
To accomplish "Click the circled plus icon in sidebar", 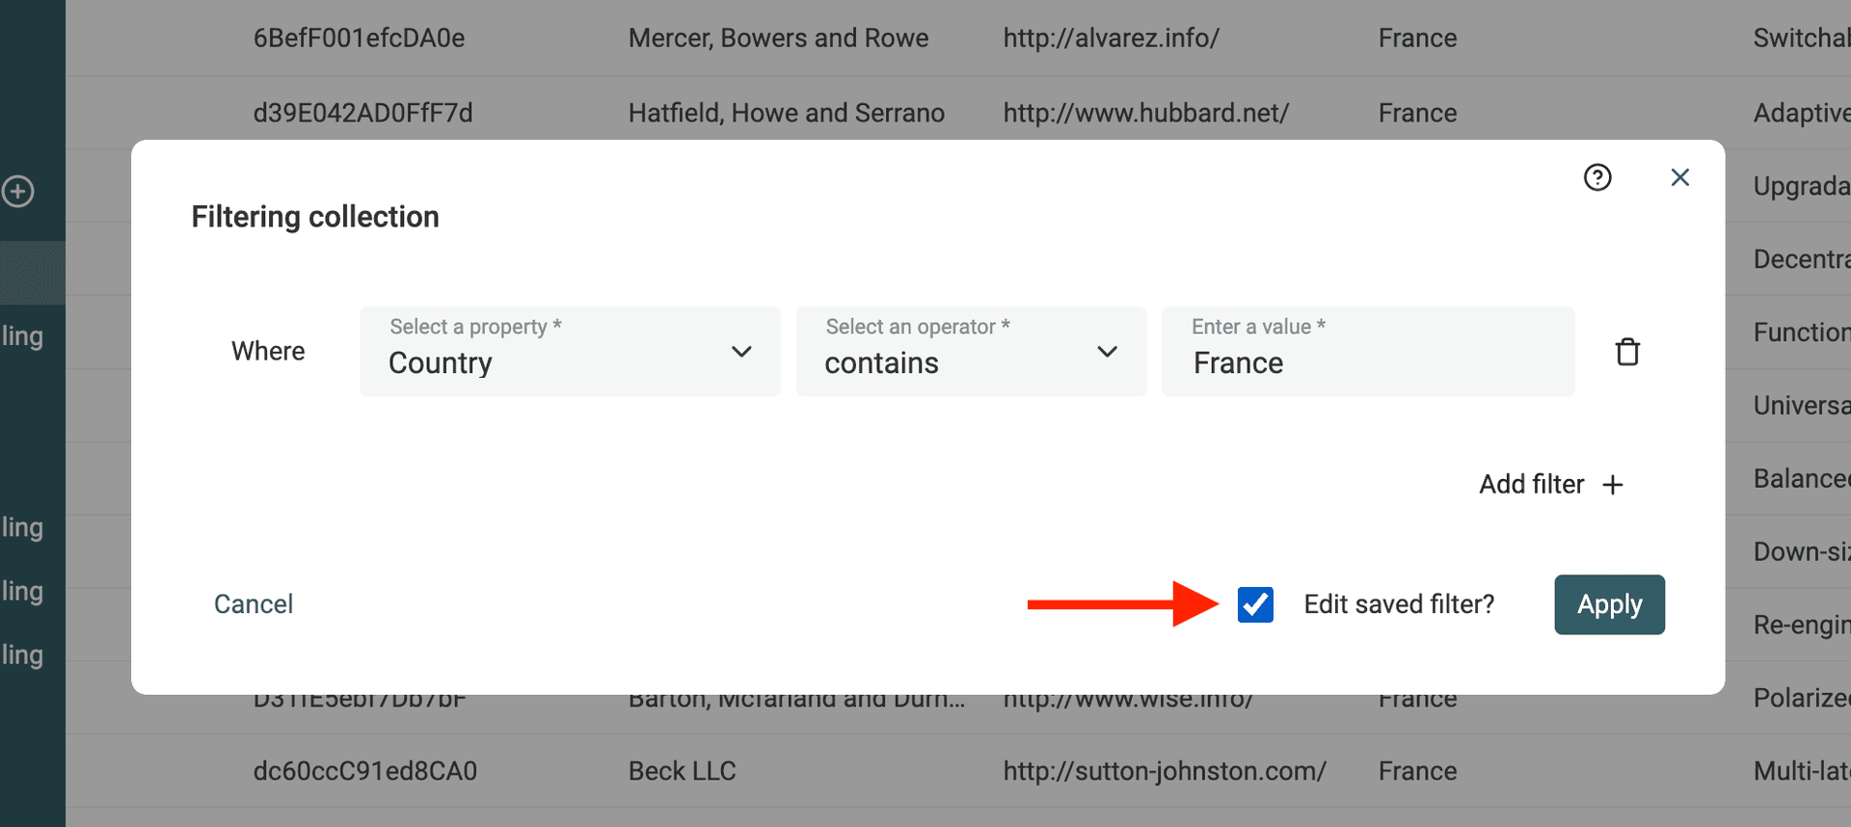I will point(17,191).
